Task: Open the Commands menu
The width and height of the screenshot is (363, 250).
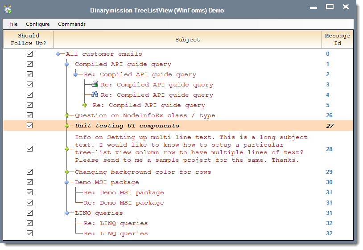Action: (72, 24)
